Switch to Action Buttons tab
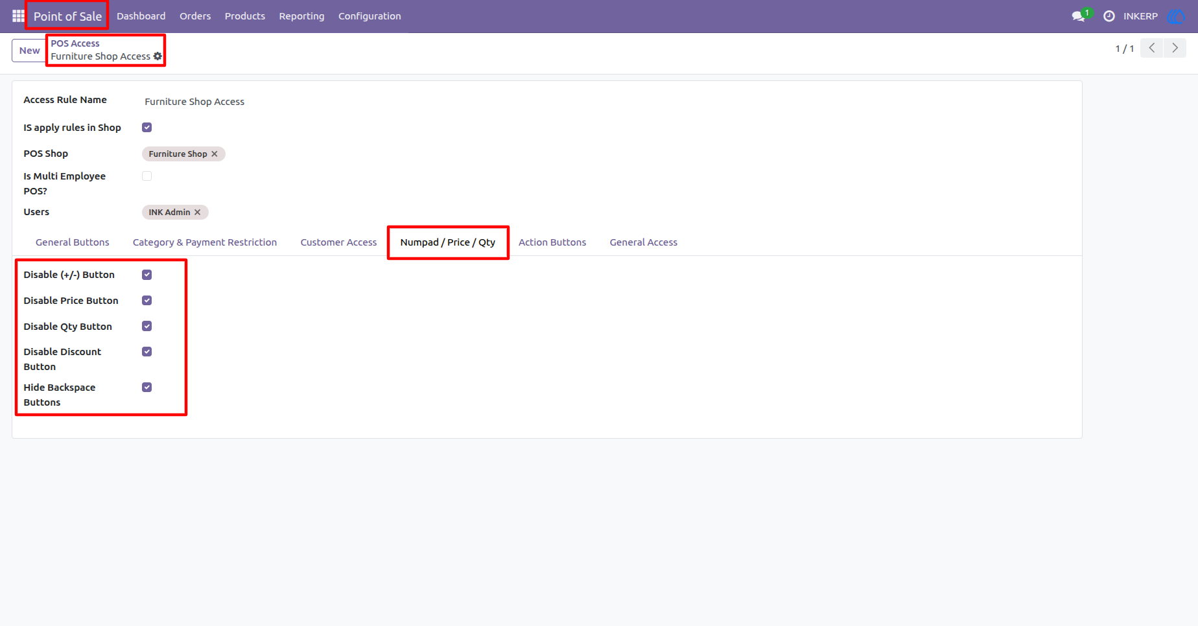Screen dimensions: 1198x626 point(552,242)
